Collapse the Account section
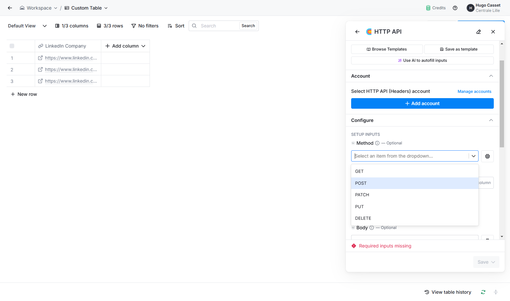This screenshot has height=301, width=510. (x=491, y=76)
